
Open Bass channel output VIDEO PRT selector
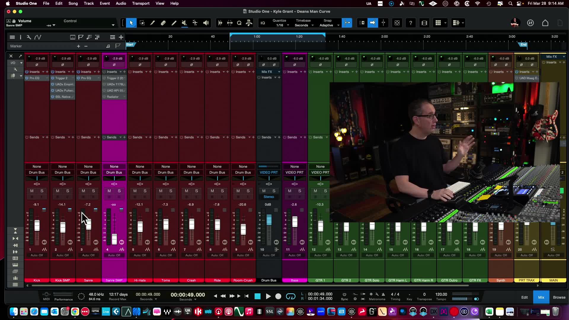tap(295, 172)
